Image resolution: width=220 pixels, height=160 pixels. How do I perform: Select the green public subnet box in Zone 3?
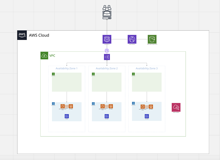click(x=147, y=82)
